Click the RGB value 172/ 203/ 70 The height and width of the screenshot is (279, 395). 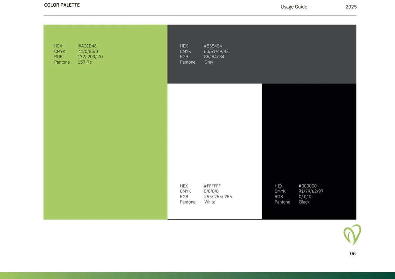click(90, 57)
